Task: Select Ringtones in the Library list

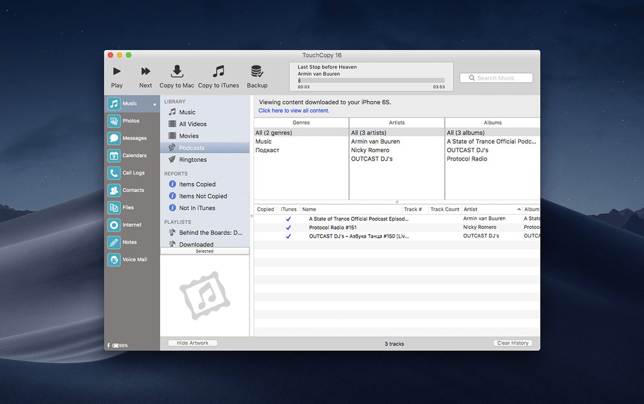Action: pos(193,160)
